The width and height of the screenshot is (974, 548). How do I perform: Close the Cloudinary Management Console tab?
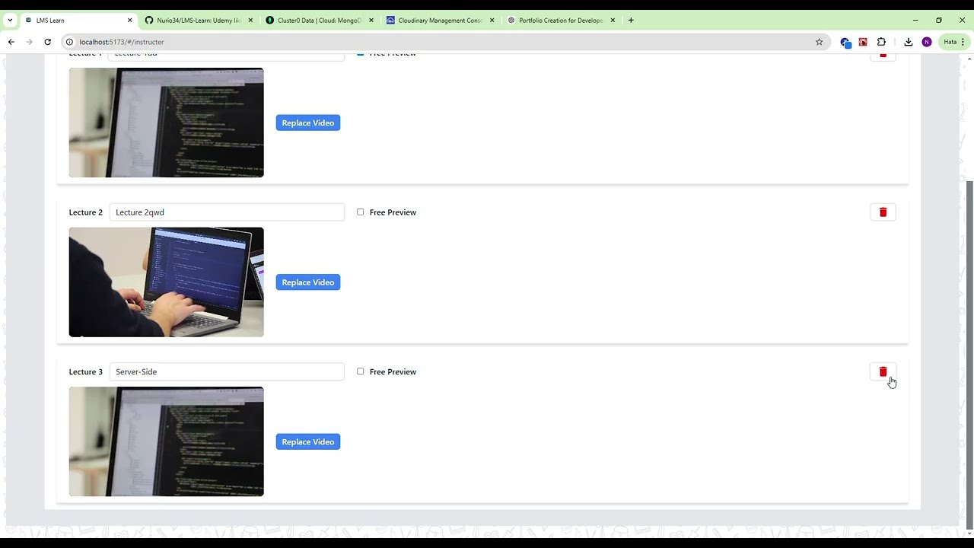click(x=492, y=21)
